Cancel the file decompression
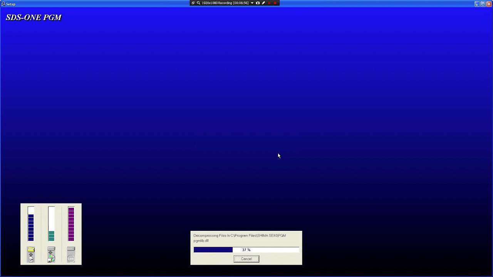493x277 pixels. [x=246, y=259]
